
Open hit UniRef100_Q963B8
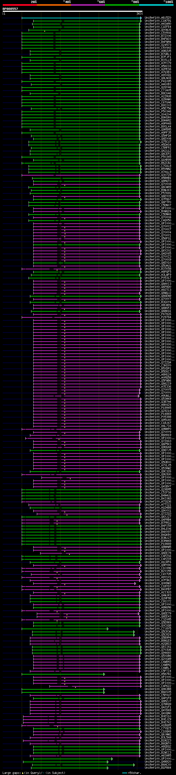[158, 689]
